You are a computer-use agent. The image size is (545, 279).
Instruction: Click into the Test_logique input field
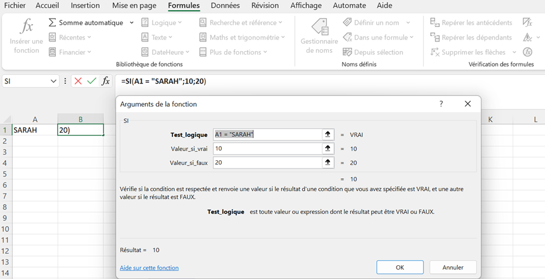pos(267,134)
